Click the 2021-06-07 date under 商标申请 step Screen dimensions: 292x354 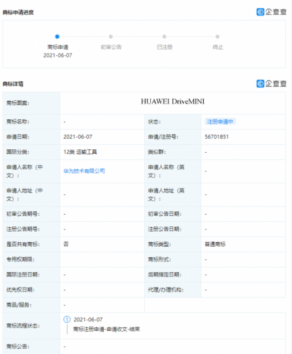point(57,55)
